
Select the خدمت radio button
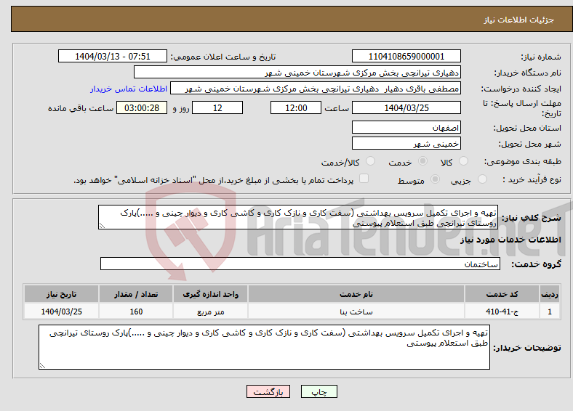[x=422, y=161]
